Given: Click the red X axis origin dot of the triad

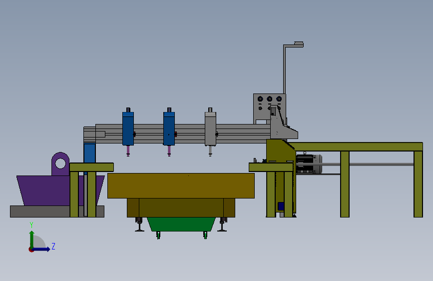Looking at the screenshot, I should (30, 250).
